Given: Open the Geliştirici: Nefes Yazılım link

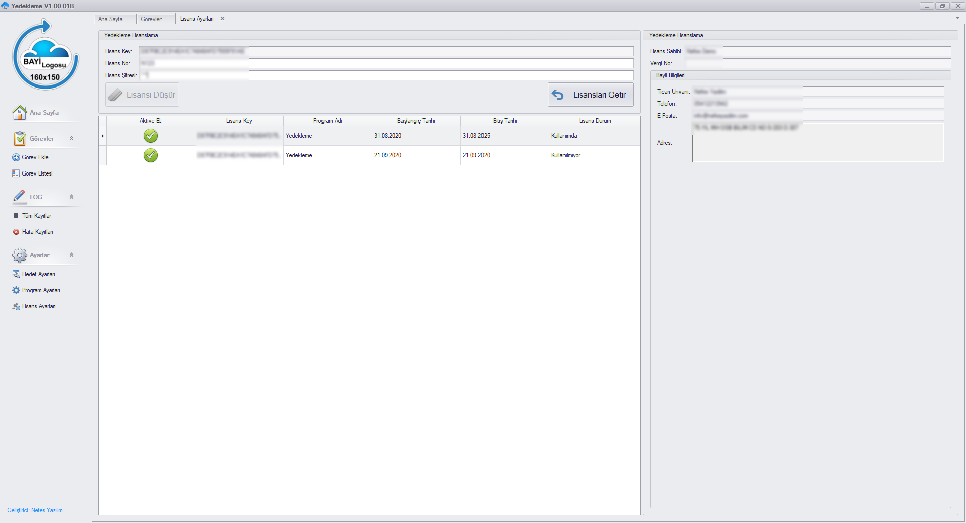Looking at the screenshot, I should (35, 510).
